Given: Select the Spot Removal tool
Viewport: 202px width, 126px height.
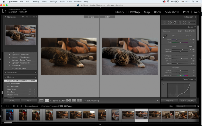Looking at the screenshot, I should (x=170, y=22).
